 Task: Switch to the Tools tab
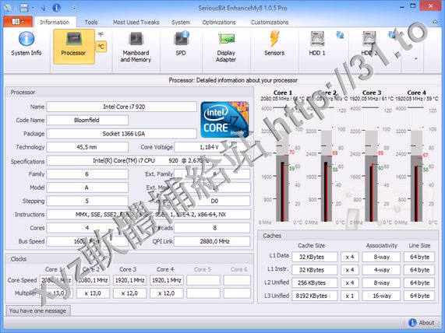[91, 22]
